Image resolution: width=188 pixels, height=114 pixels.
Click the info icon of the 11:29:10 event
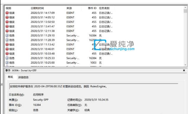point(7,35)
